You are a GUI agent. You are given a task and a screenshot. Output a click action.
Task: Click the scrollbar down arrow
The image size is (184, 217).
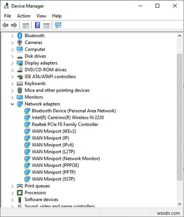[180, 204]
